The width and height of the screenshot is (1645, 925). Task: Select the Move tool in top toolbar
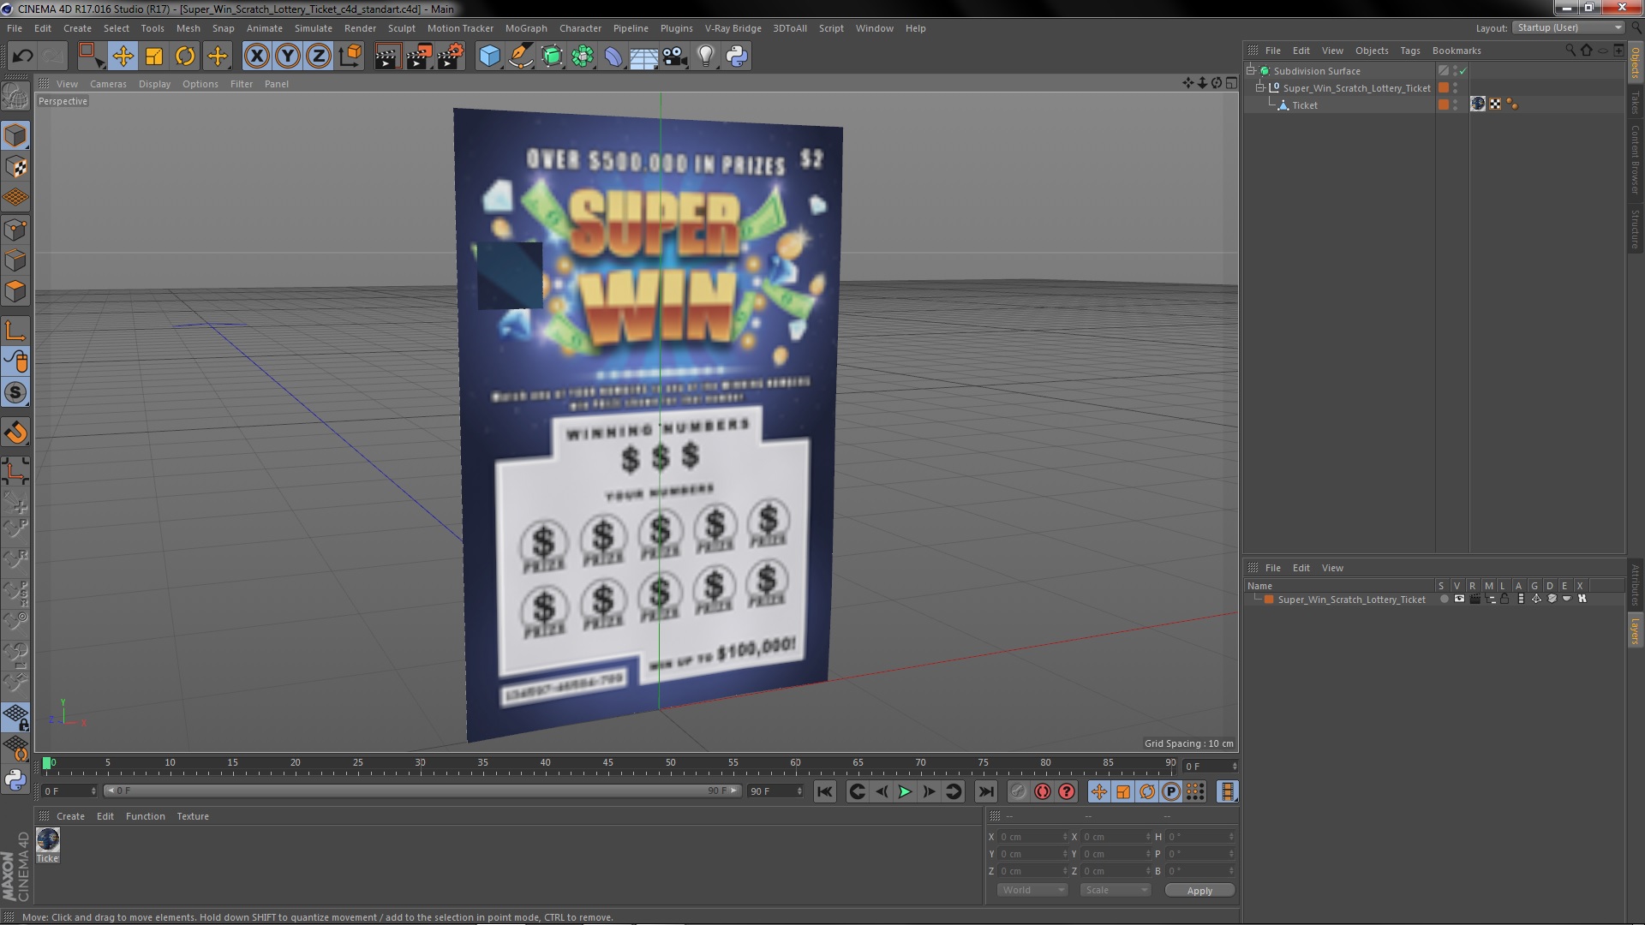[123, 57]
